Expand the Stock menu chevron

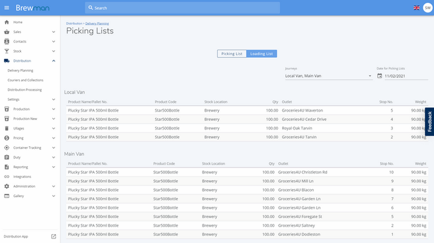point(54,51)
